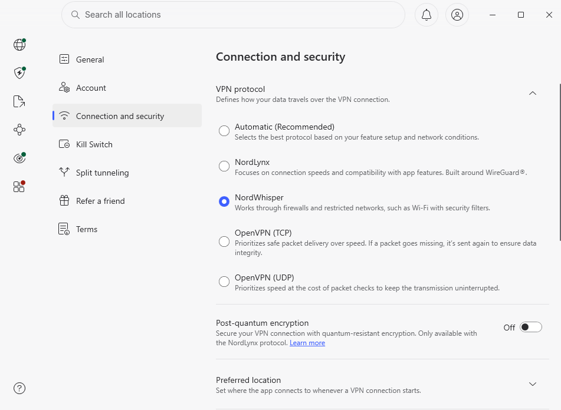561x410 pixels.
Task: Open the General settings tab
Action: coord(127,59)
